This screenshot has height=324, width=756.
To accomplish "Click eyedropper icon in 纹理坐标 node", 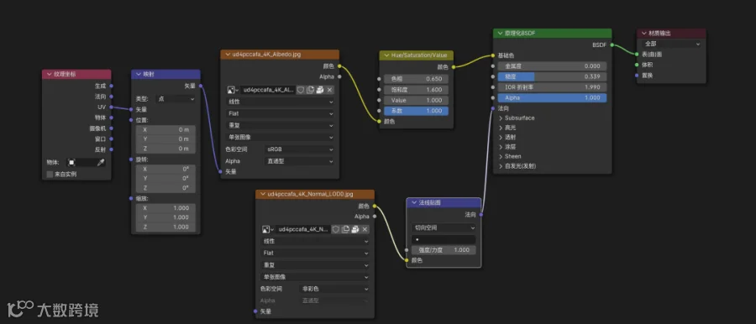I will tap(101, 163).
